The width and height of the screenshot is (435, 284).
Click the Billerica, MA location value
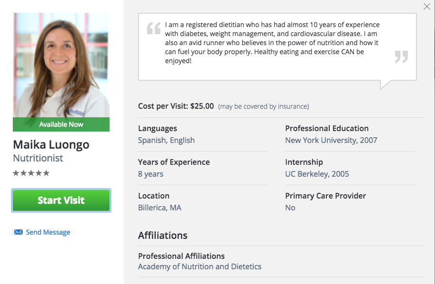(x=160, y=208)
